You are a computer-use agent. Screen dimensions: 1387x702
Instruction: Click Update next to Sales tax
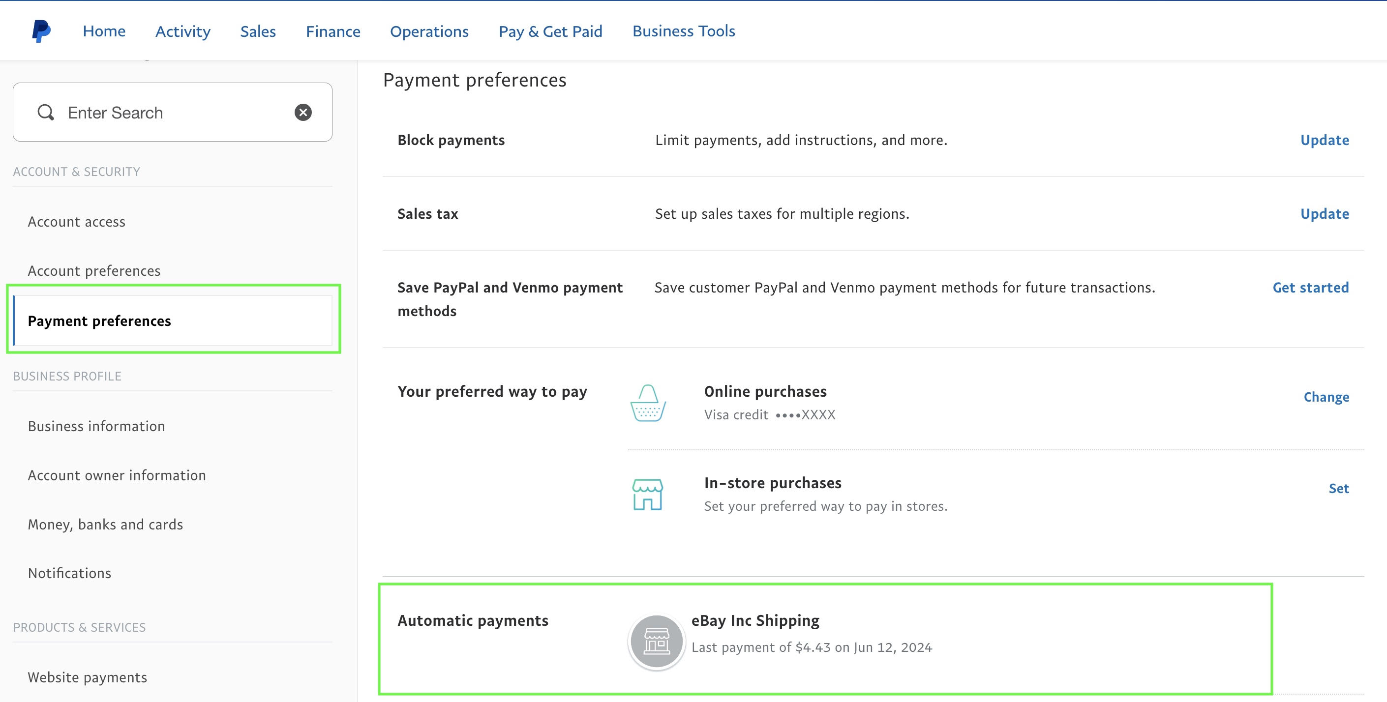point(1324,214)
